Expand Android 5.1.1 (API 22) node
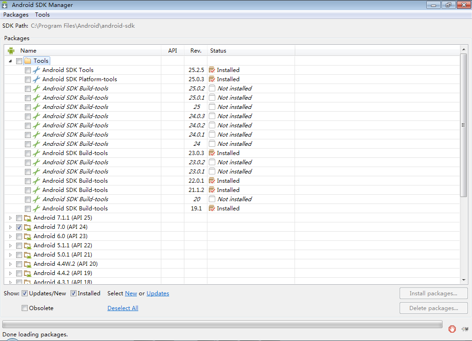 10,246
